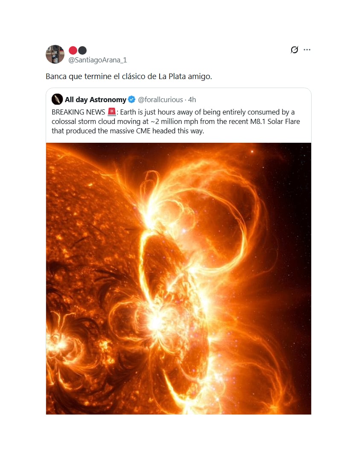The image size is (356, 459).
Task: Click the blue verified badge
Action: coord(132,100)
